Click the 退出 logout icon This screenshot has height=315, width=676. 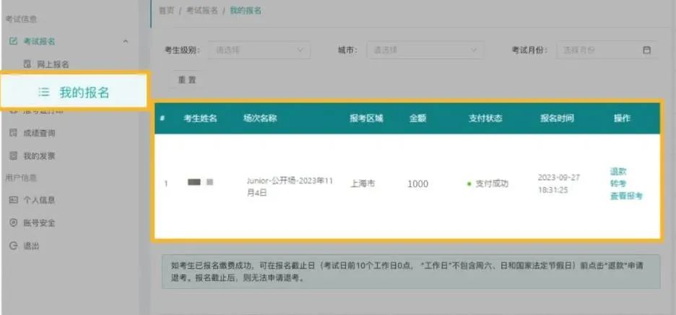click(x=13, y=246)
